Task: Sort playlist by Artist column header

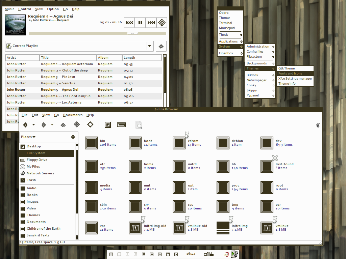Action: pyautogui.click(x=22, y=57)
